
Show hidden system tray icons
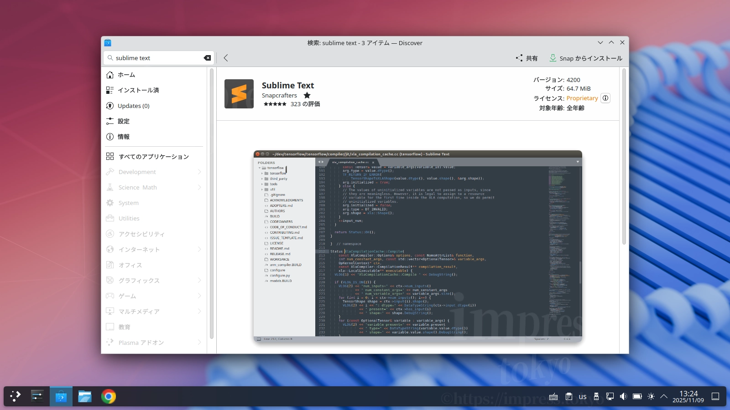coord(664,396)
